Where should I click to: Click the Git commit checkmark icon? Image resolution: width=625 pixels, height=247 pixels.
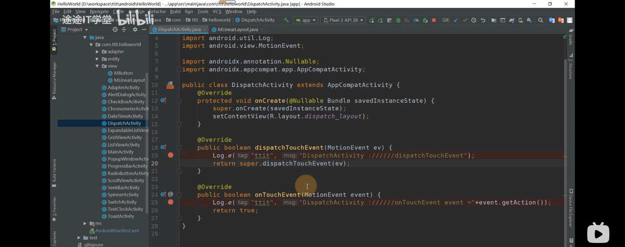465,20
